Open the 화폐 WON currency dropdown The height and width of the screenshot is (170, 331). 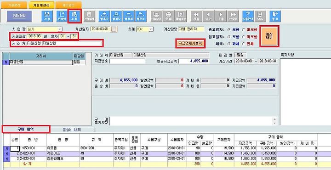tap(151, 29)
